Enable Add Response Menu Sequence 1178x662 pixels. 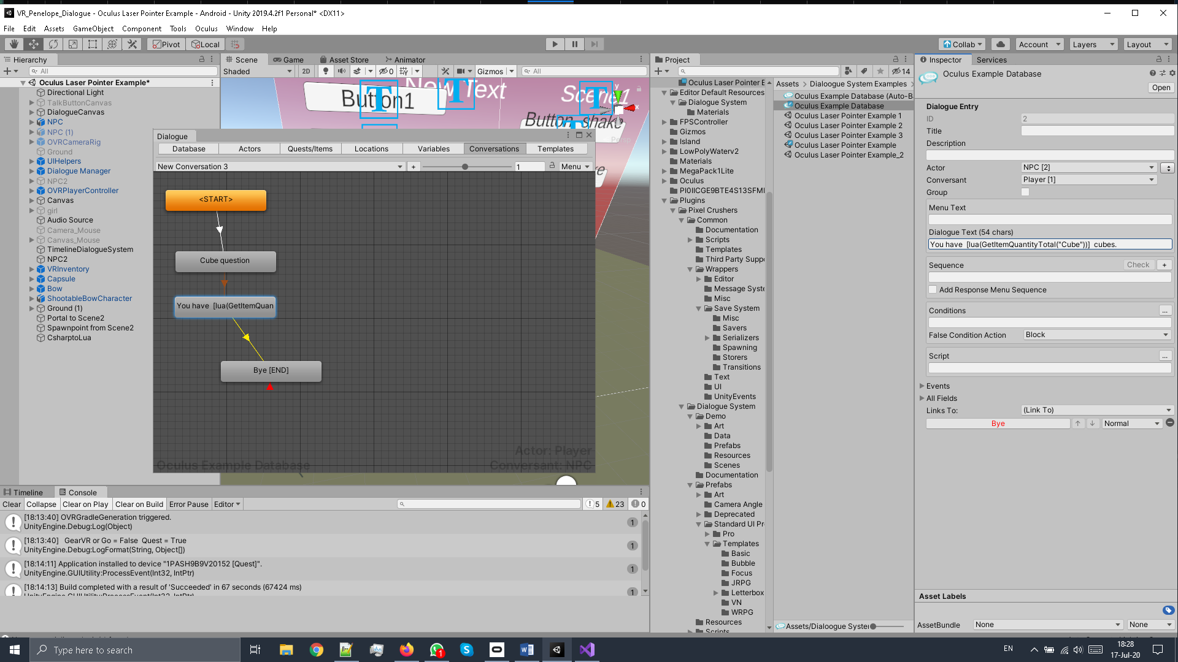pos(933,290)
